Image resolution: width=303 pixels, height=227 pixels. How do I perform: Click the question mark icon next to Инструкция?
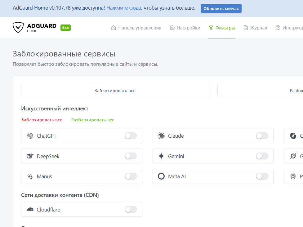[278, 28]
